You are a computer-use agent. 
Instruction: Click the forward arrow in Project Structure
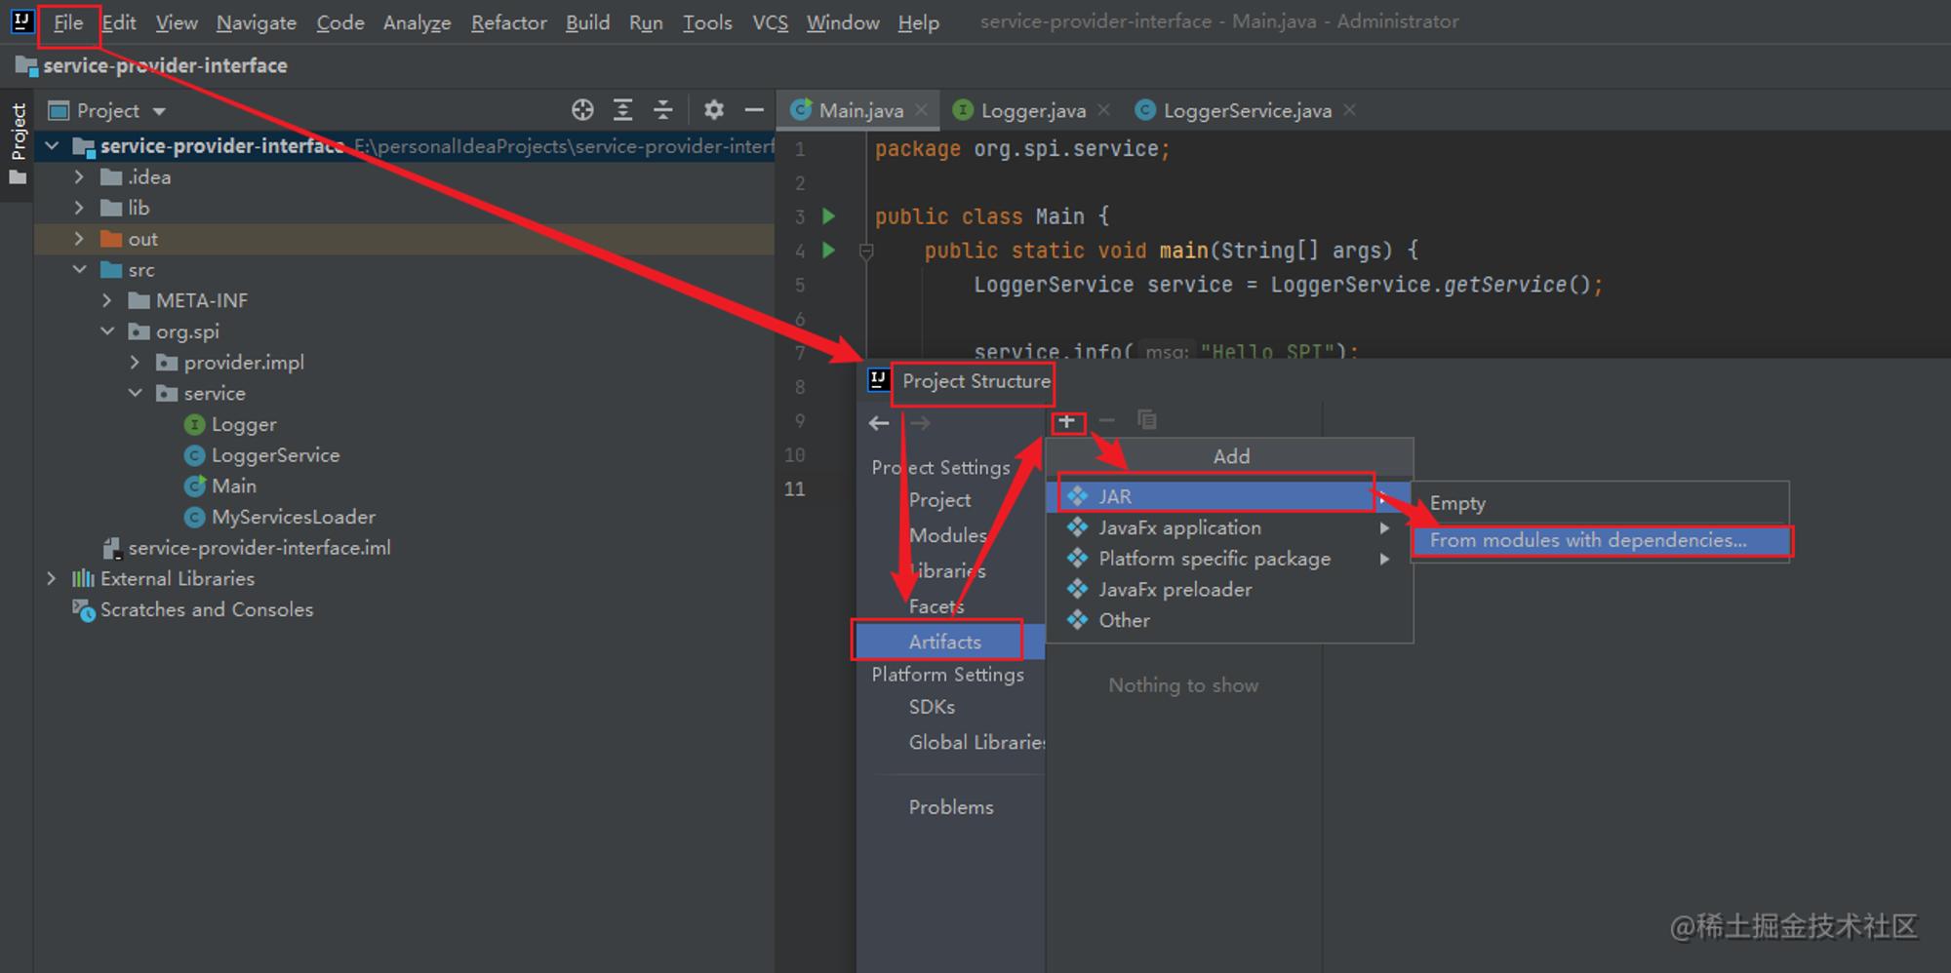pos(920,423)
